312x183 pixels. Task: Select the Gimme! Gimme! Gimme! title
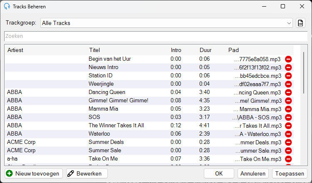tap(119, 101)
